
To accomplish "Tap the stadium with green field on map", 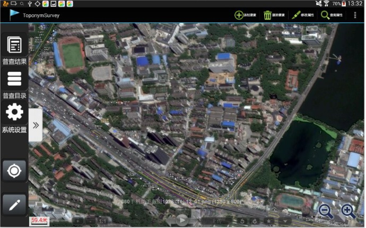I will click(72, 55).
